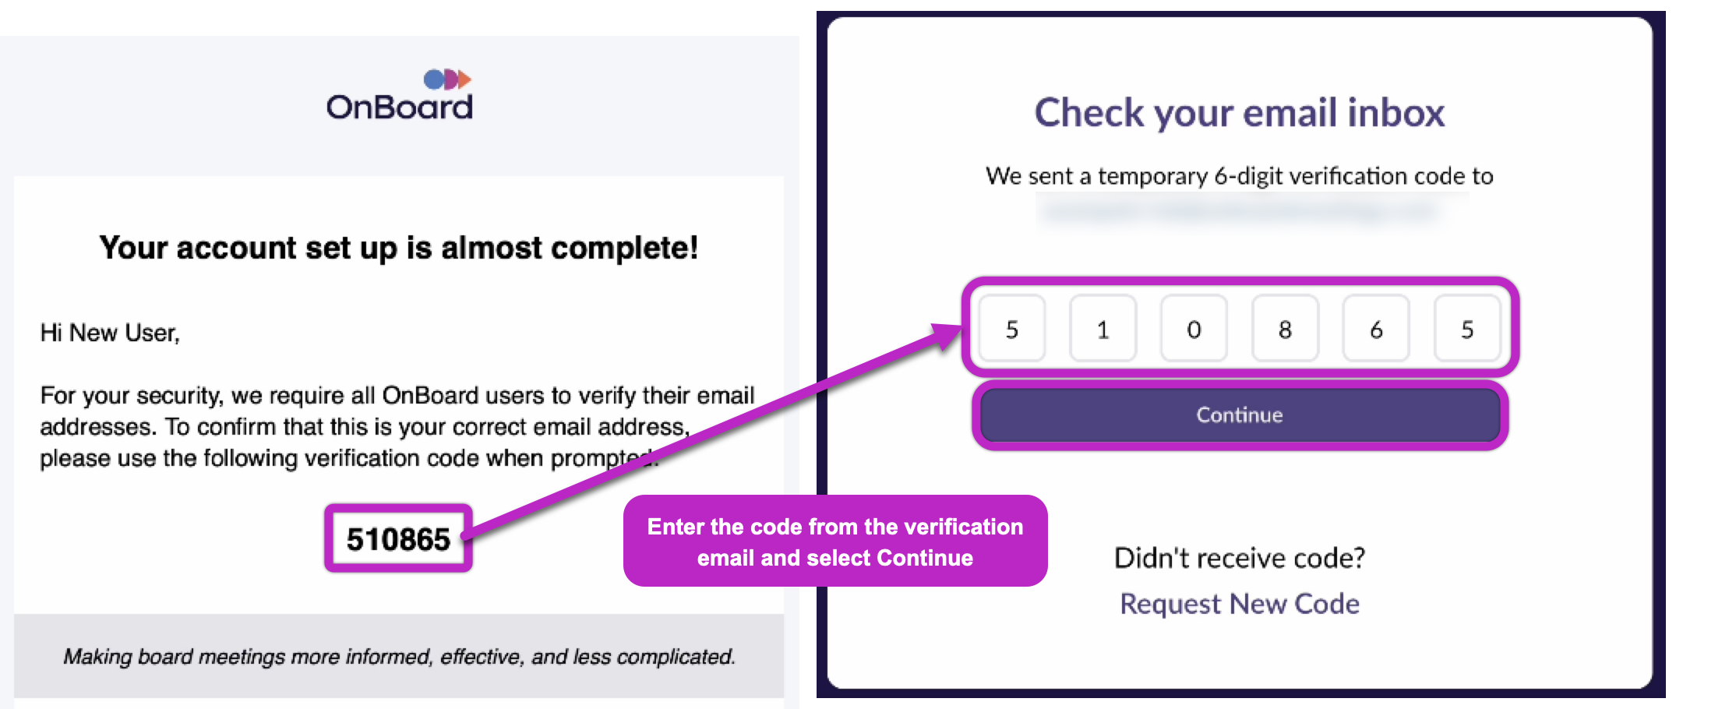Click the highlighted verification code 510865
Image resolution: width=1736 pixels, height=709 pixels.
(398, 537)
